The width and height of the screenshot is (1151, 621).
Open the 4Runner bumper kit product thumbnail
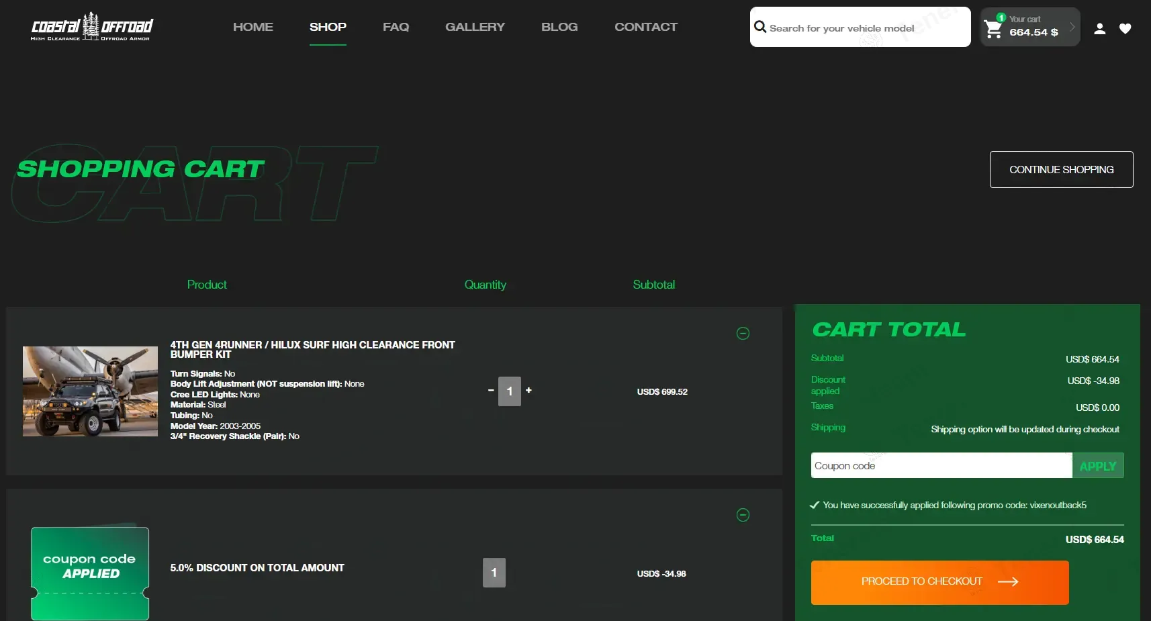[90, 391]
